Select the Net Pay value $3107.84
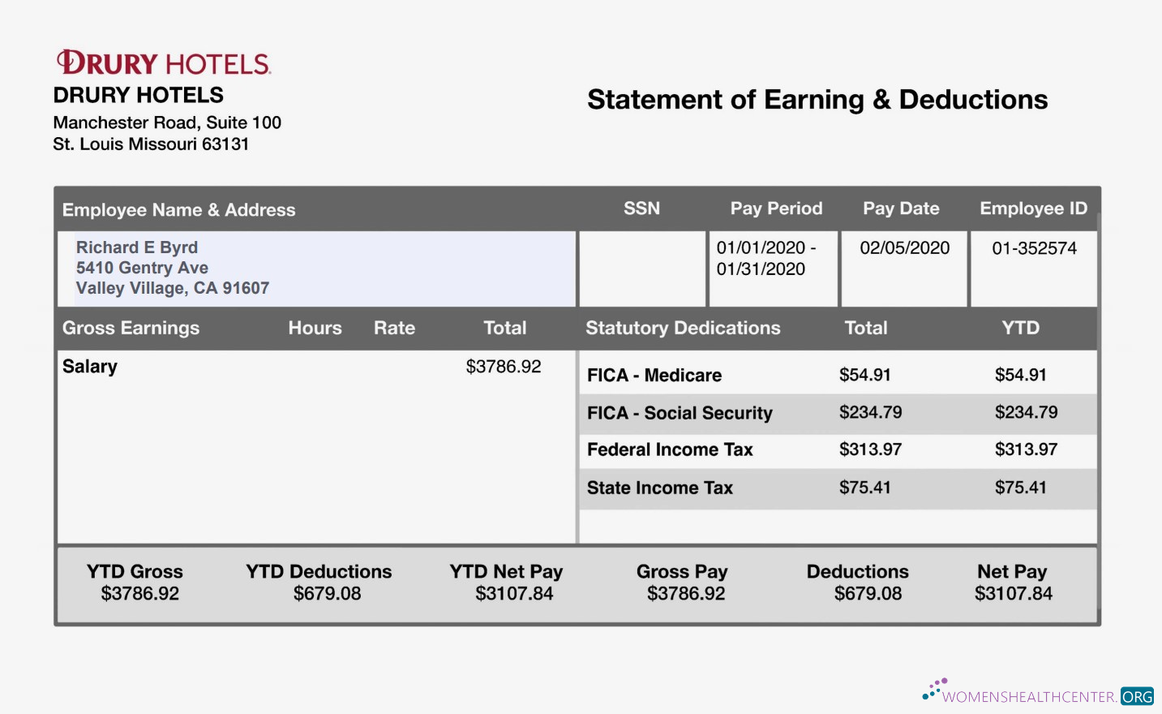 pos(1013,593)
